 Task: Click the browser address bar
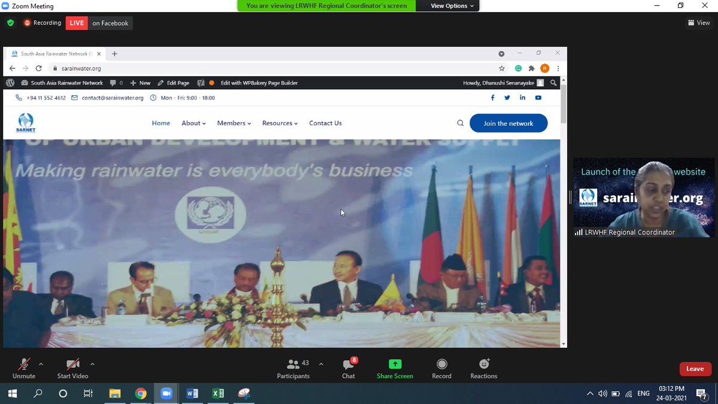(x=275, y=68)
